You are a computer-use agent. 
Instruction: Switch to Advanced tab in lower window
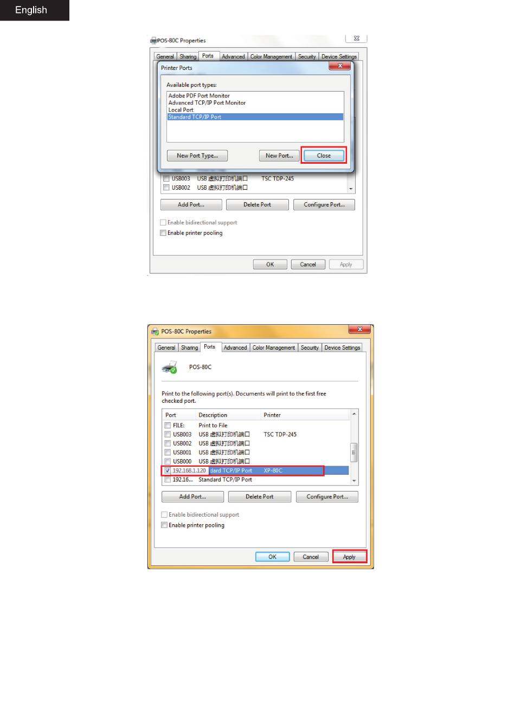click(235, 347)
